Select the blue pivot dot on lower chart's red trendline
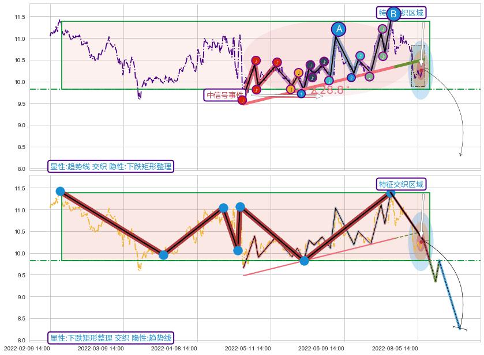This screenshot has height=355, width=484. point(304,261)
